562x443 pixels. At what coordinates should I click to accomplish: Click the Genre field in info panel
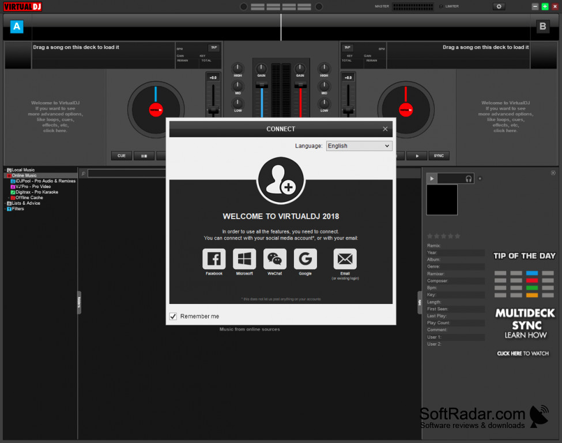point(455,266)
